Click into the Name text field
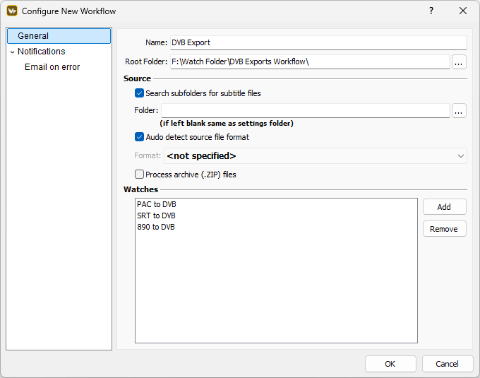Image resolution: width=480 pixels, height=378 pixels. (x=318, y=43)
